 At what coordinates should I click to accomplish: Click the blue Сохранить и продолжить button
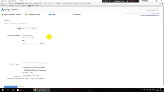pos(11,87)
